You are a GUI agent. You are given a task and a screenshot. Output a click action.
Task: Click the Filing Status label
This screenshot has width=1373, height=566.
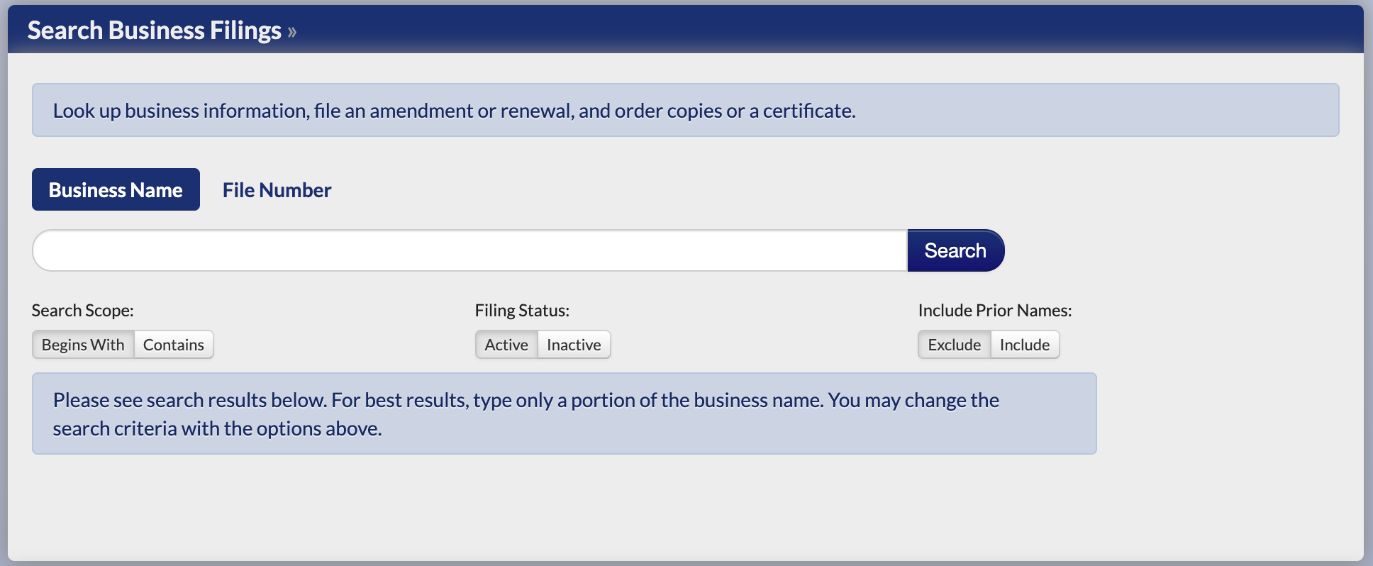tap(522, 311)
